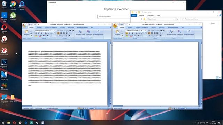Open the Office button menu in left Word window
Screen dimensions: 223x125
[x=24, y=26]
